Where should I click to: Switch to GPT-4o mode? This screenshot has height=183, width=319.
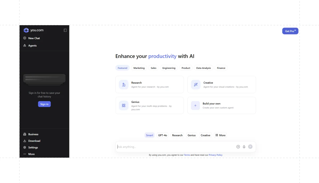[162, 135]
